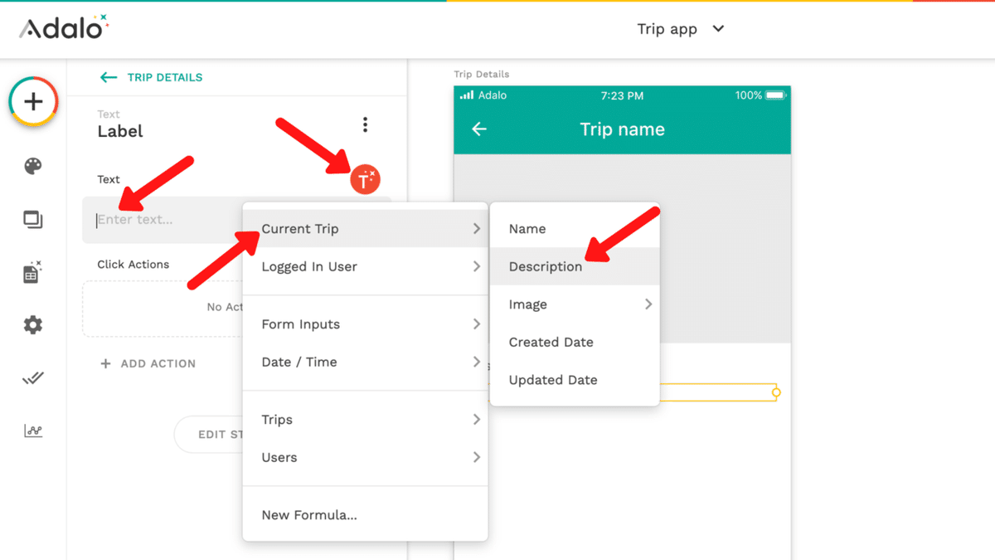The width and height of the screenshot is (995, 560).
Task: Choose Name from the submenu
Action: (575, 228)
